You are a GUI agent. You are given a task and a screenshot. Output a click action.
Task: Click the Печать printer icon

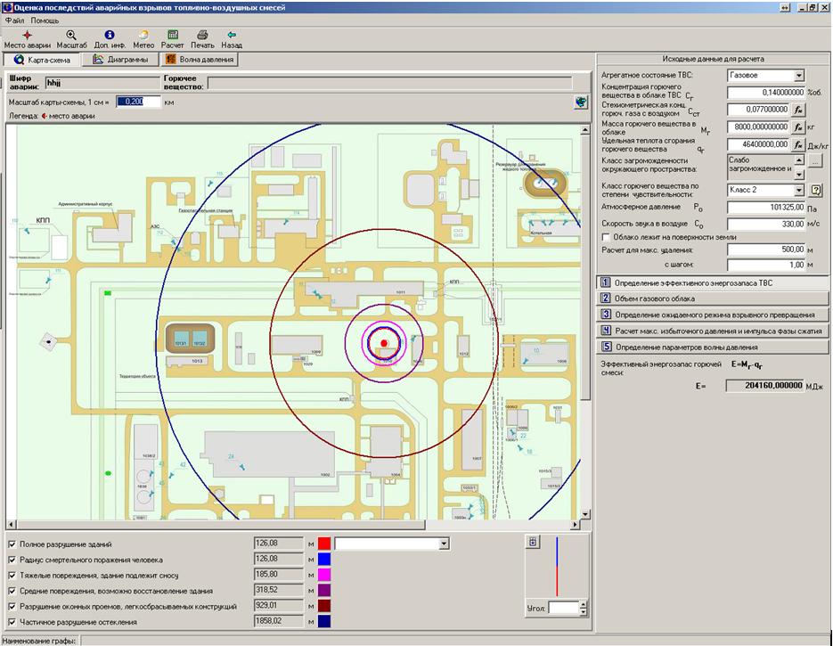pos(202,35)
